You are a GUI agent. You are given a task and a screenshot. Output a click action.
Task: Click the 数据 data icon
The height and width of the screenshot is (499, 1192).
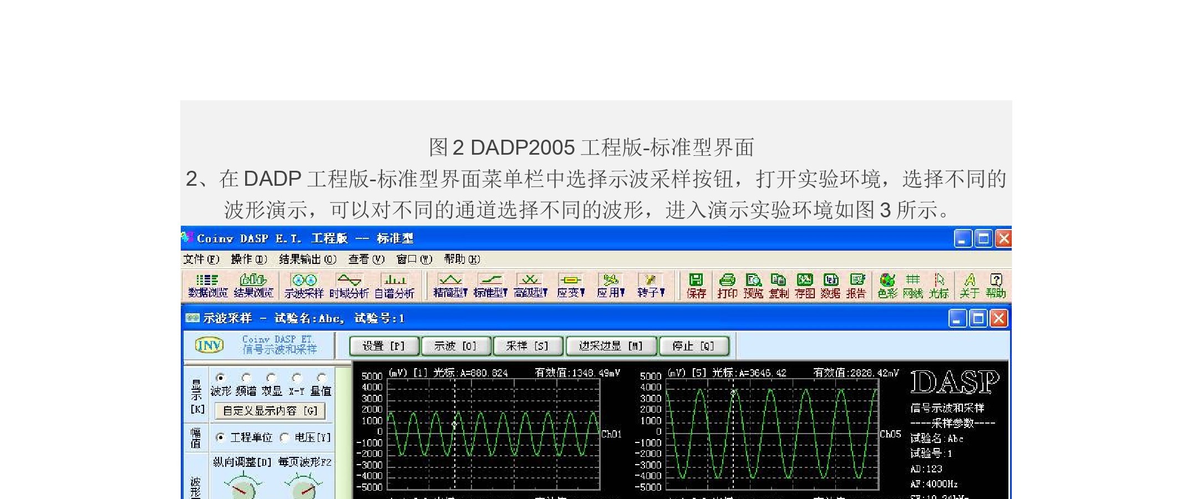[830, 286]
